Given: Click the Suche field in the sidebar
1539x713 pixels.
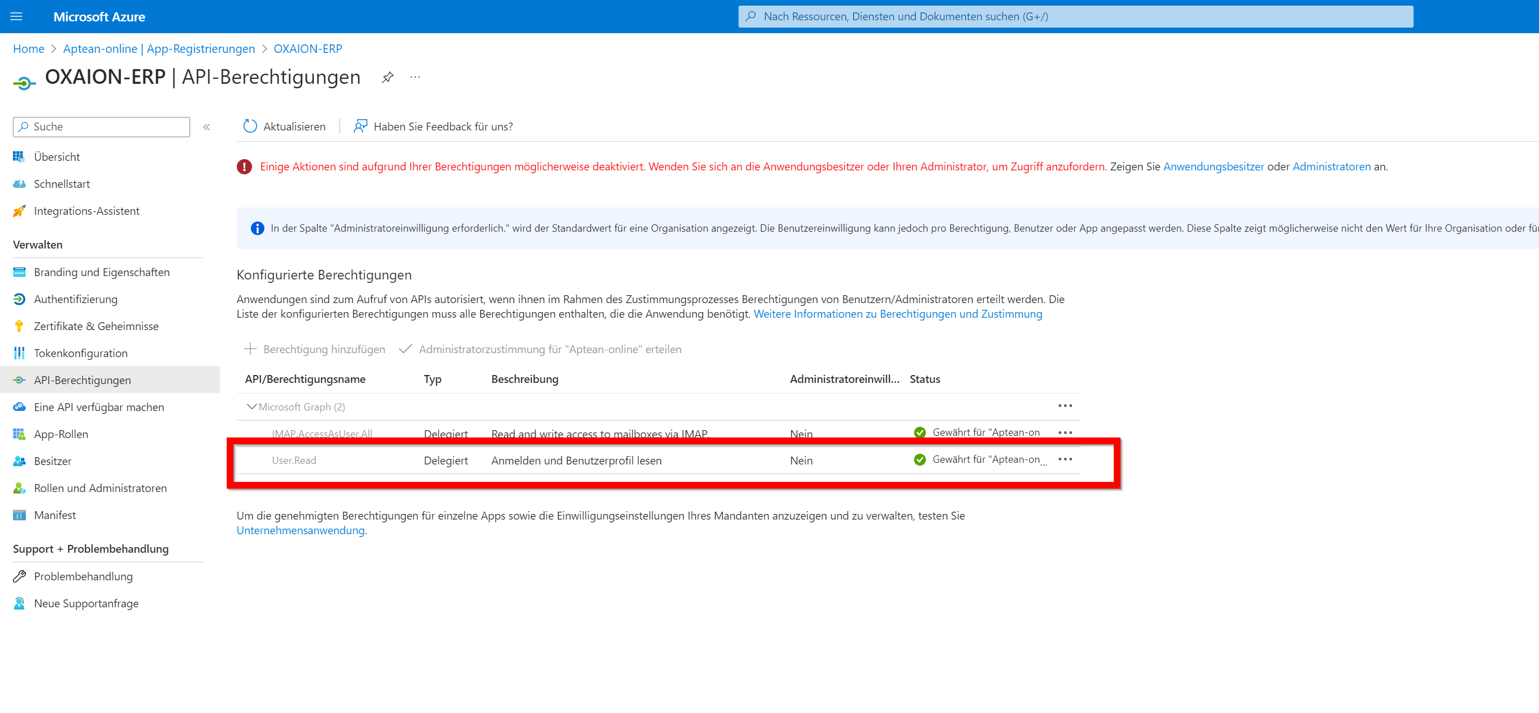Looking at the screenshot, I should (x=102, y=127).
